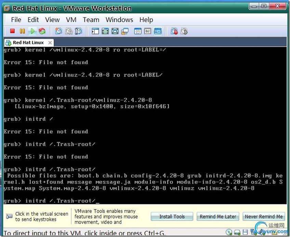This screenshot has width=290, height=237.
Task: Open the Help menu
Action: point(146,20)
